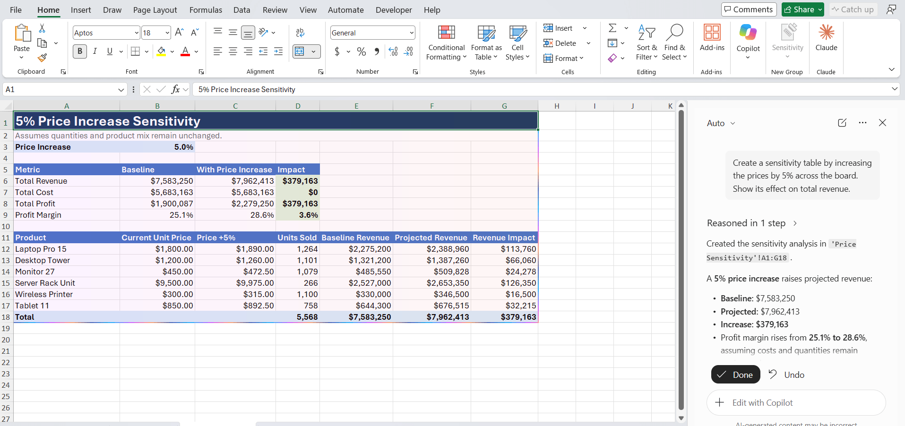Open the Comments button
Screen dimensions: 905x426
click(x=749, y=9)
